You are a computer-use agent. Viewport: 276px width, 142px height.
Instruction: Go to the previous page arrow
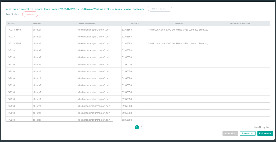click(132, 127)
